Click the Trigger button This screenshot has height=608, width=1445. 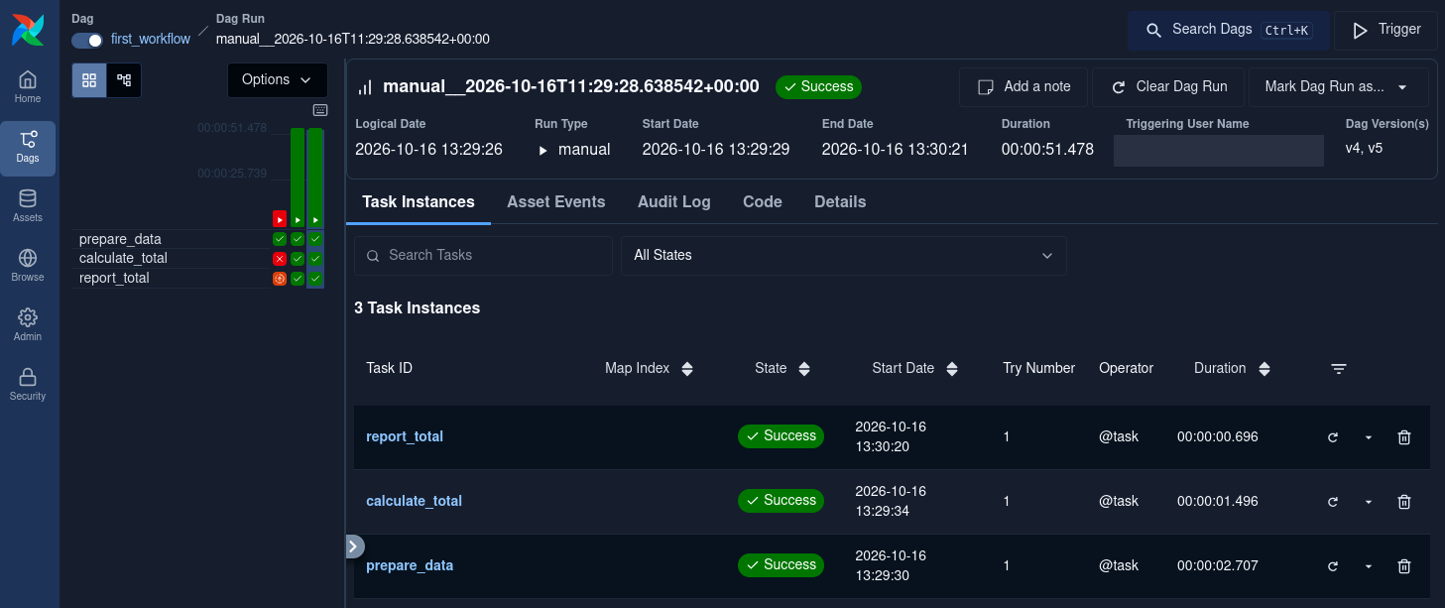point(1385,30)
